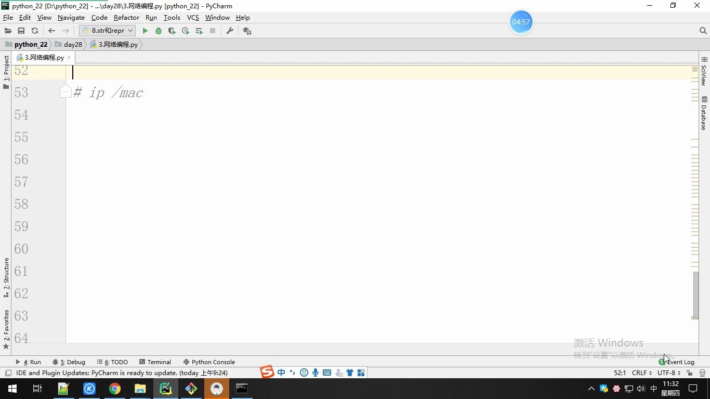Open the Windows Start menu
This screenshot has width=710, height=399.
12,389
